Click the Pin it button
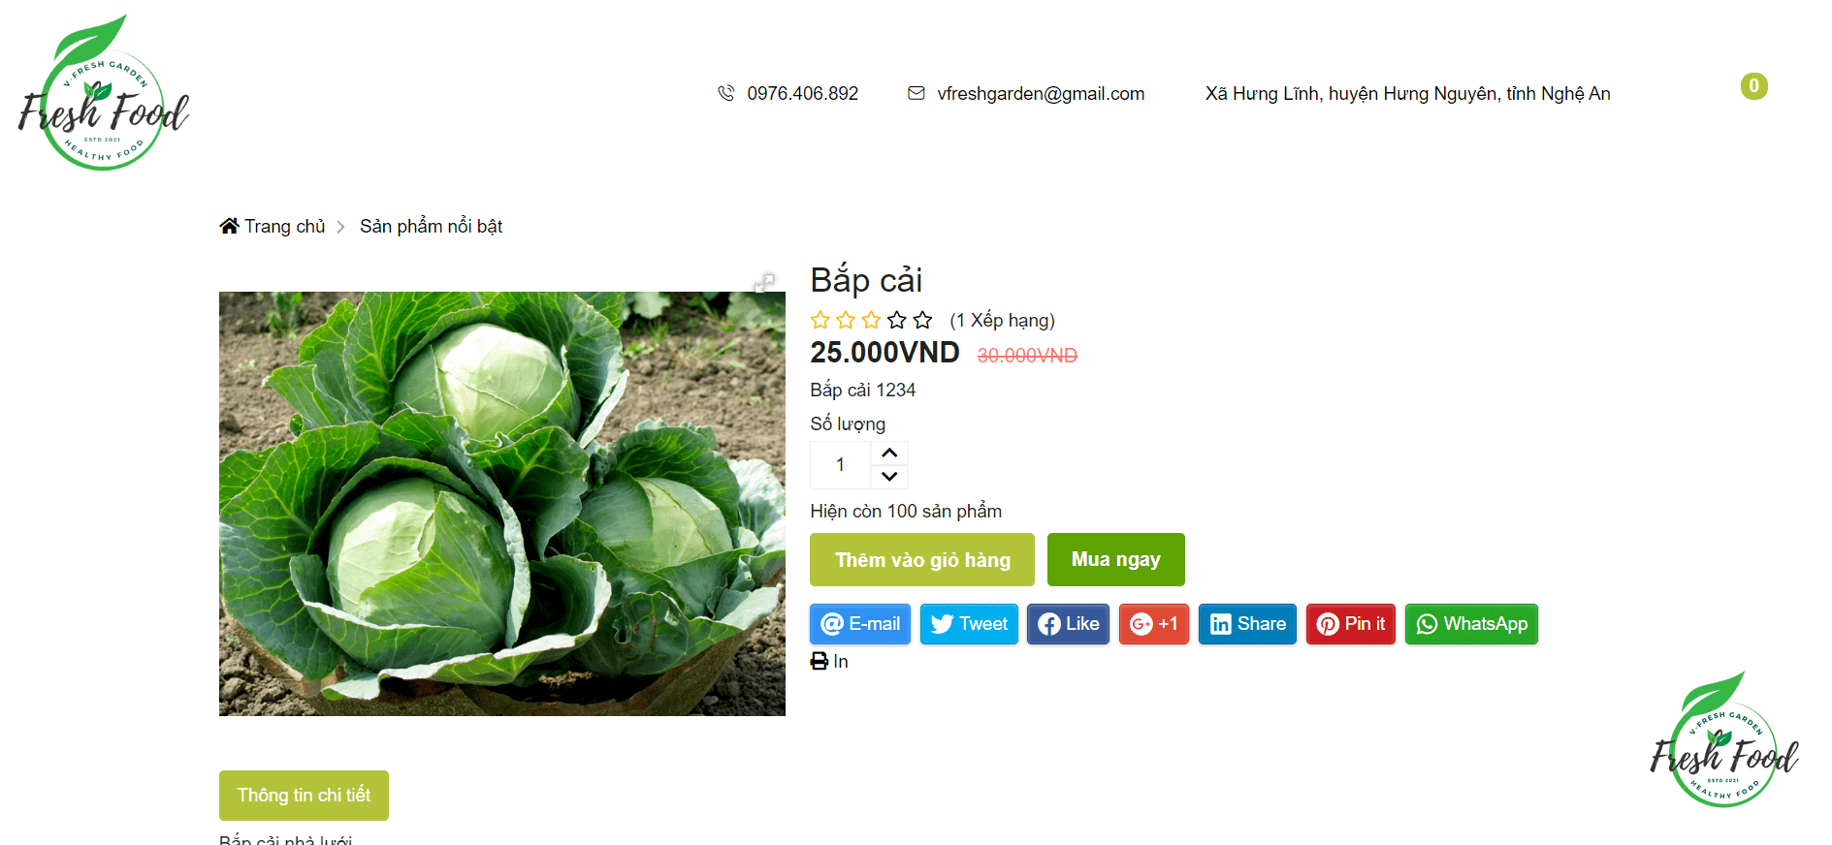This screenshot has width=1832, height=845. (1350, 624)
